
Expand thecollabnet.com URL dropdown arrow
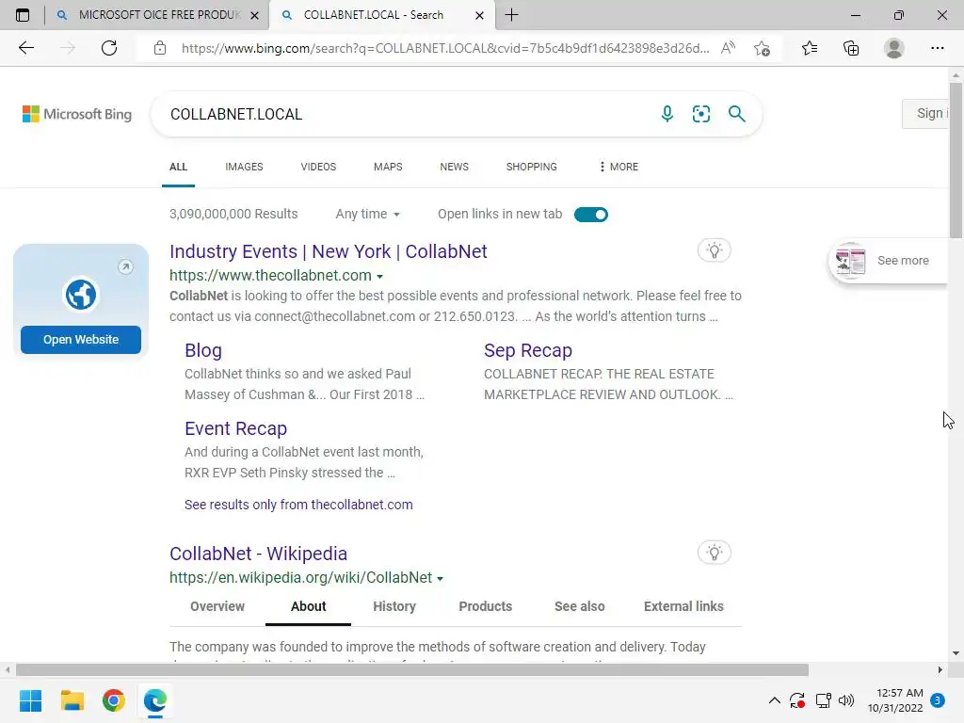(x=380, y=276)
